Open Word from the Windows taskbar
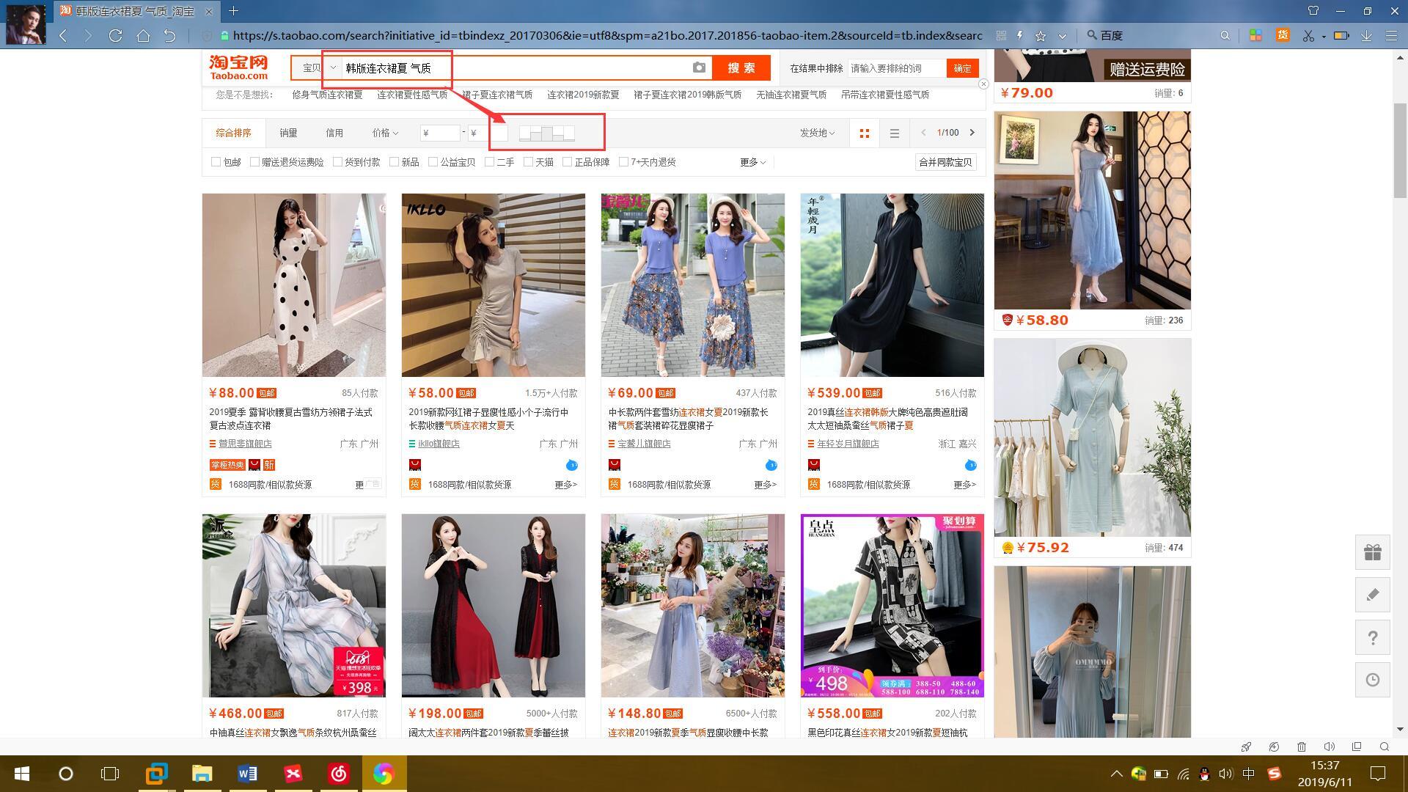Screen dimensions: 1408x792 coord(247,774)
